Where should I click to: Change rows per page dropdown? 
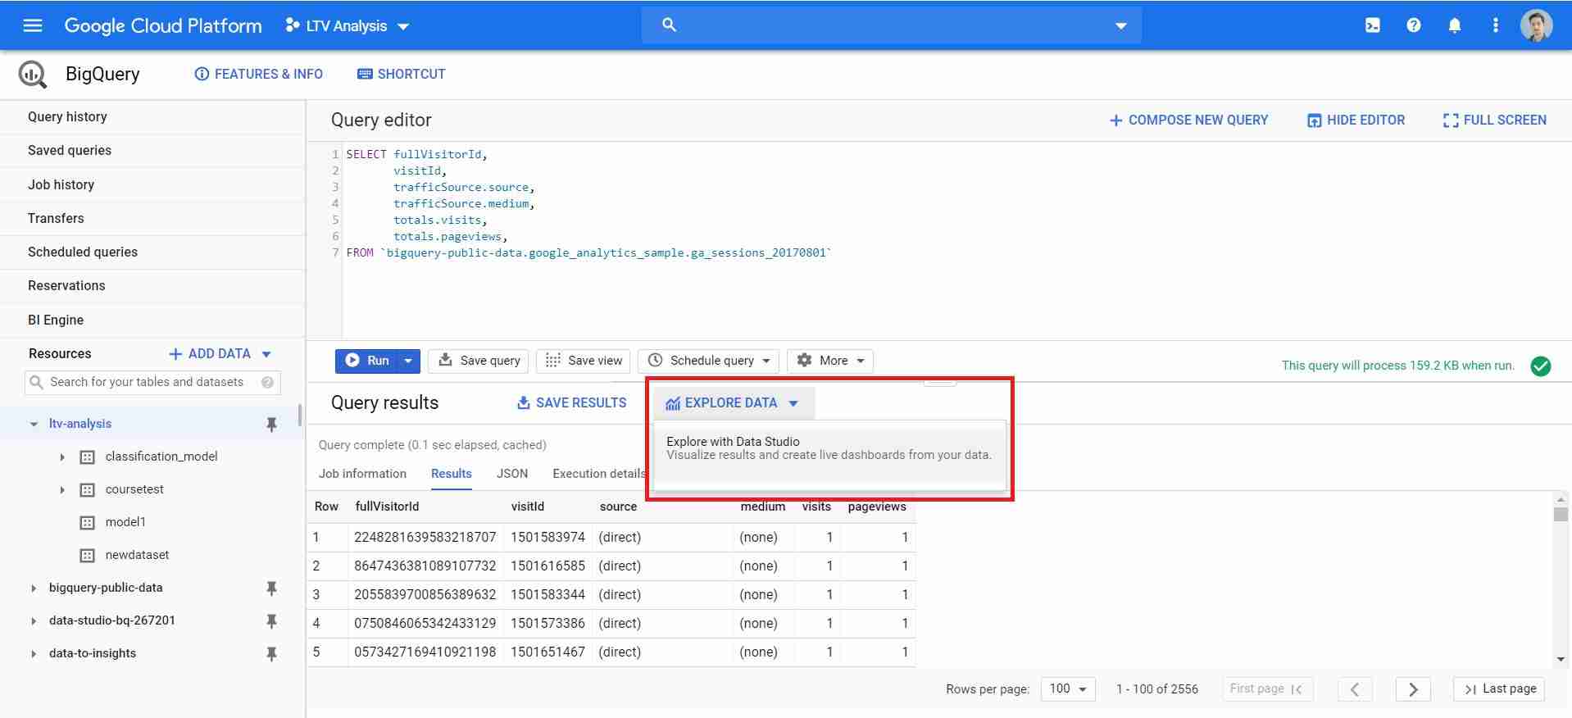1068,689
